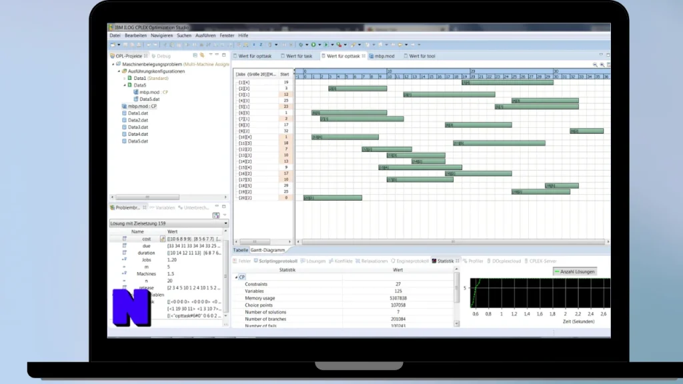Open the Fenster menu

(x=227, y=35)
